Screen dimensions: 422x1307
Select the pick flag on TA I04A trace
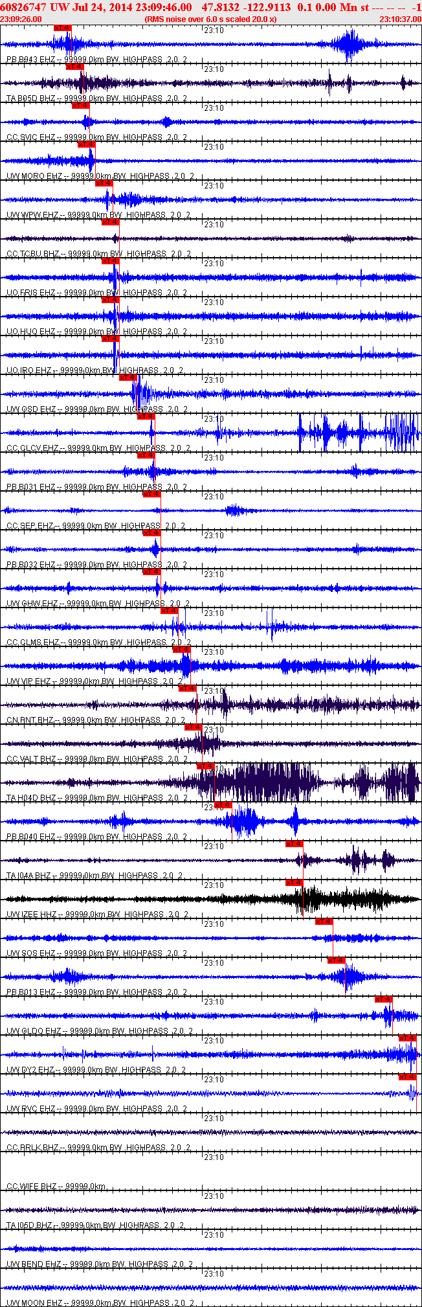[294, 844]
